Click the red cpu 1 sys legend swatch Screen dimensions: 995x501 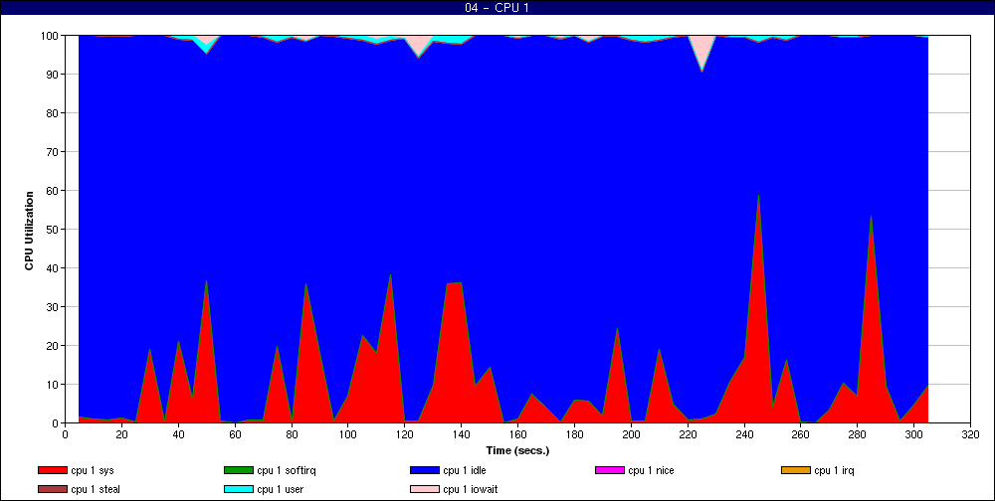(x=52, y=470)
